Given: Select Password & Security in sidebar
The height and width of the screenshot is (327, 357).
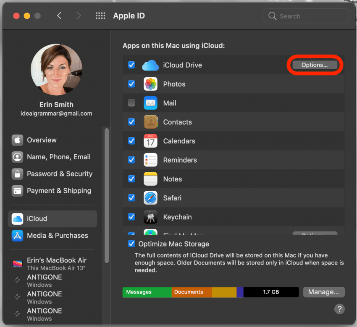Looking at the screenshot, I should (x=59, y=174).
